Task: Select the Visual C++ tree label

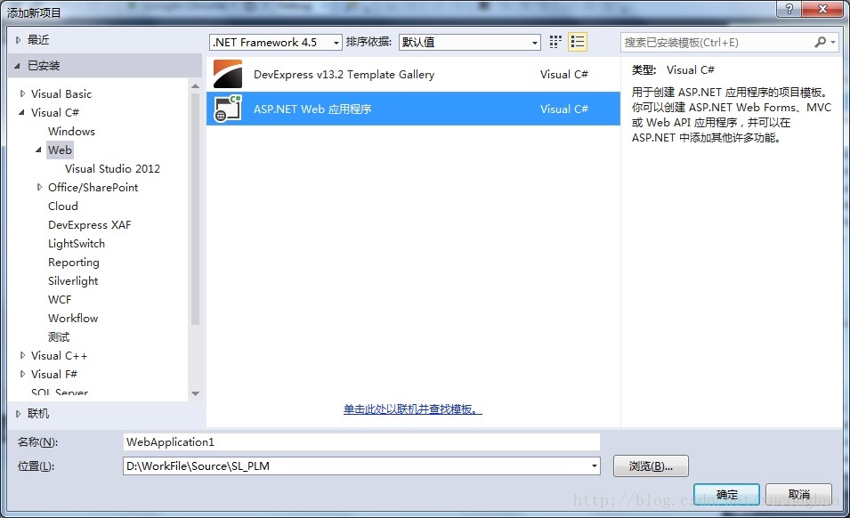Action: point(59,355)
